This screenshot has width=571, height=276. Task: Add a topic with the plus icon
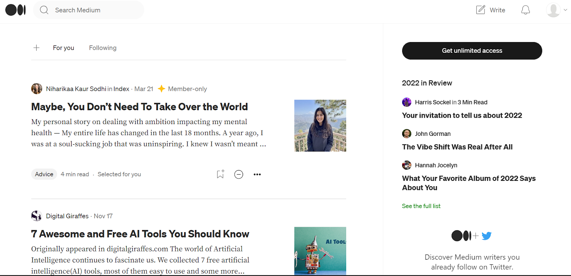[36, 48]
